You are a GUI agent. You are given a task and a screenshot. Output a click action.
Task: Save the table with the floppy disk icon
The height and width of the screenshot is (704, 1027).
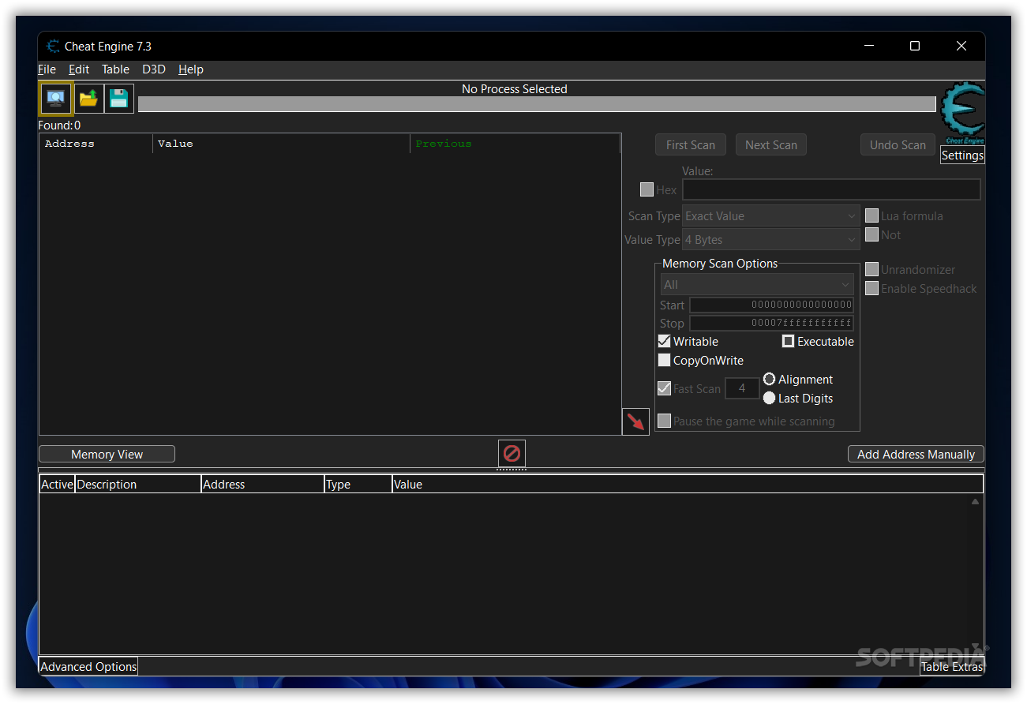coord(119,99)
